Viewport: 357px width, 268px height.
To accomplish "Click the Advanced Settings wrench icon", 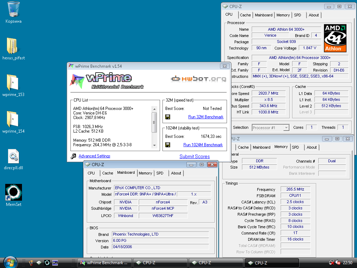I will 73,156.
